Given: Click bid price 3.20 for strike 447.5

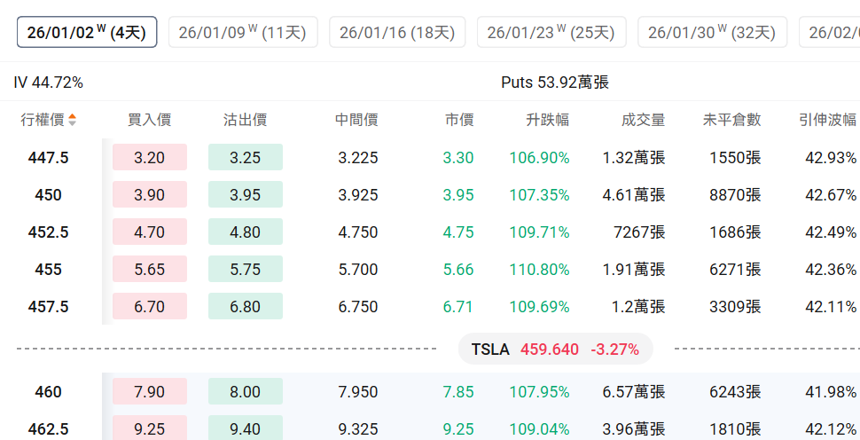Looking at the screenshot, I should (x=149, y=158).
